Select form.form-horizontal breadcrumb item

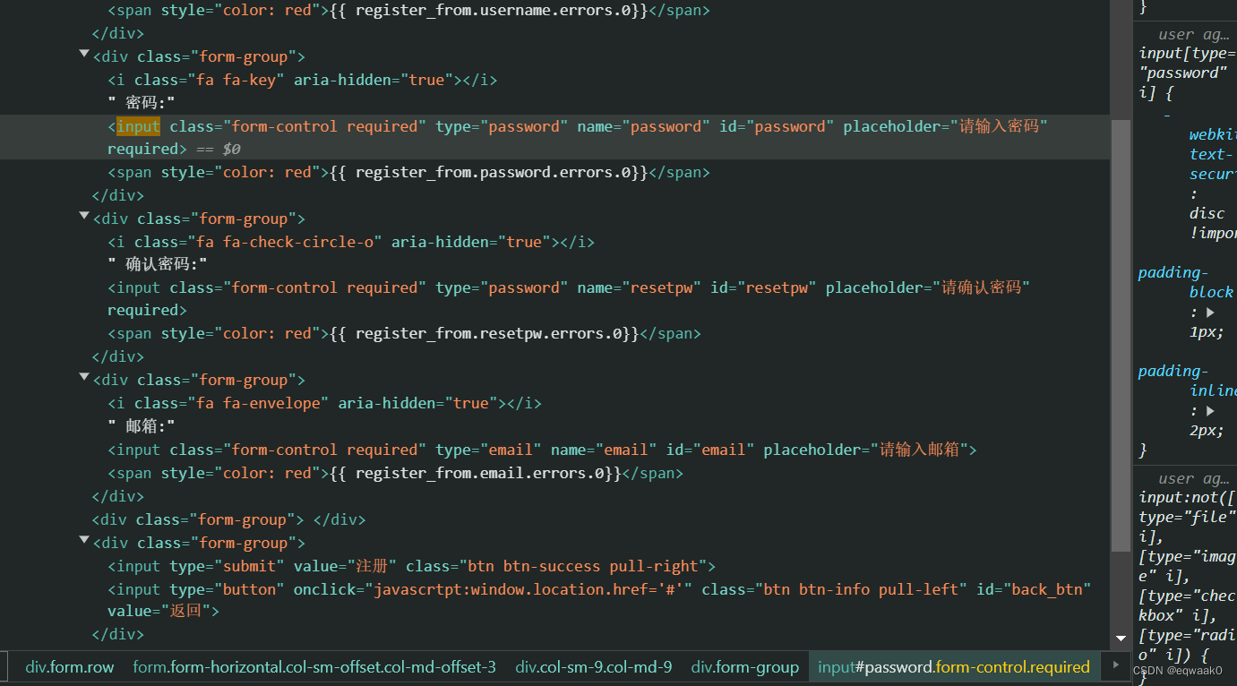coord(314,667)
